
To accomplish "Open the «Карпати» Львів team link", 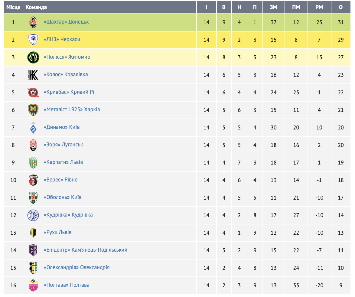I will (63, 162).
